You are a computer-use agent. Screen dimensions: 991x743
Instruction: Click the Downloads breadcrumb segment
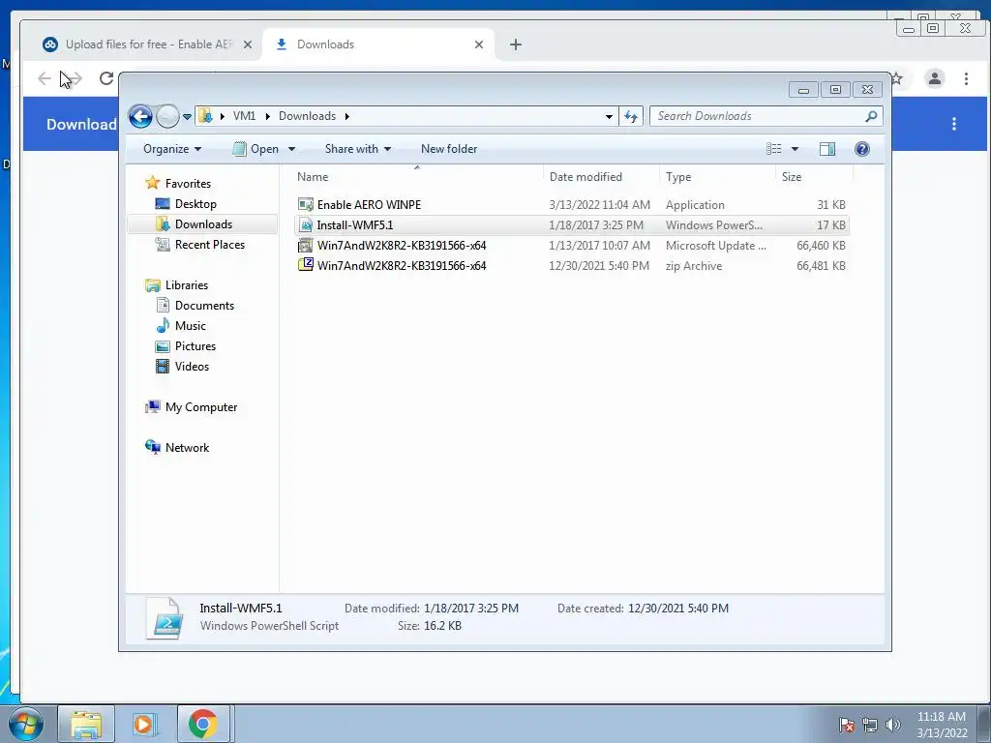[307, 116]
